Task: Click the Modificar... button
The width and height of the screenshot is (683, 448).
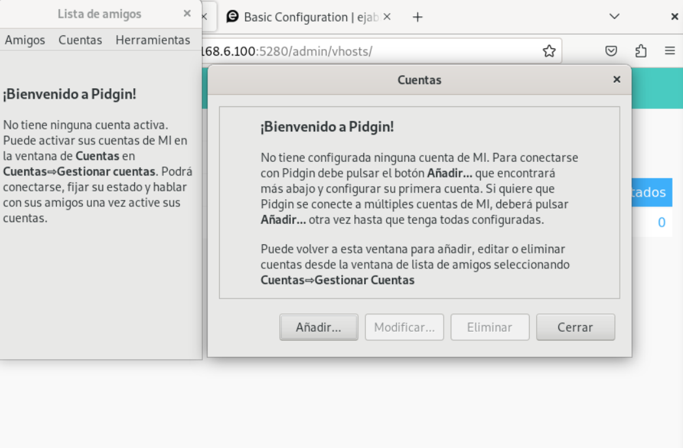Action: [x=404, y=327]
